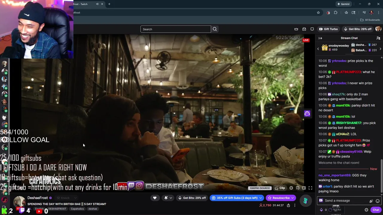Screen dimensions: 383x215
Task: Click the 1080P60 (SOURCE) quality label
Action: 259,188
